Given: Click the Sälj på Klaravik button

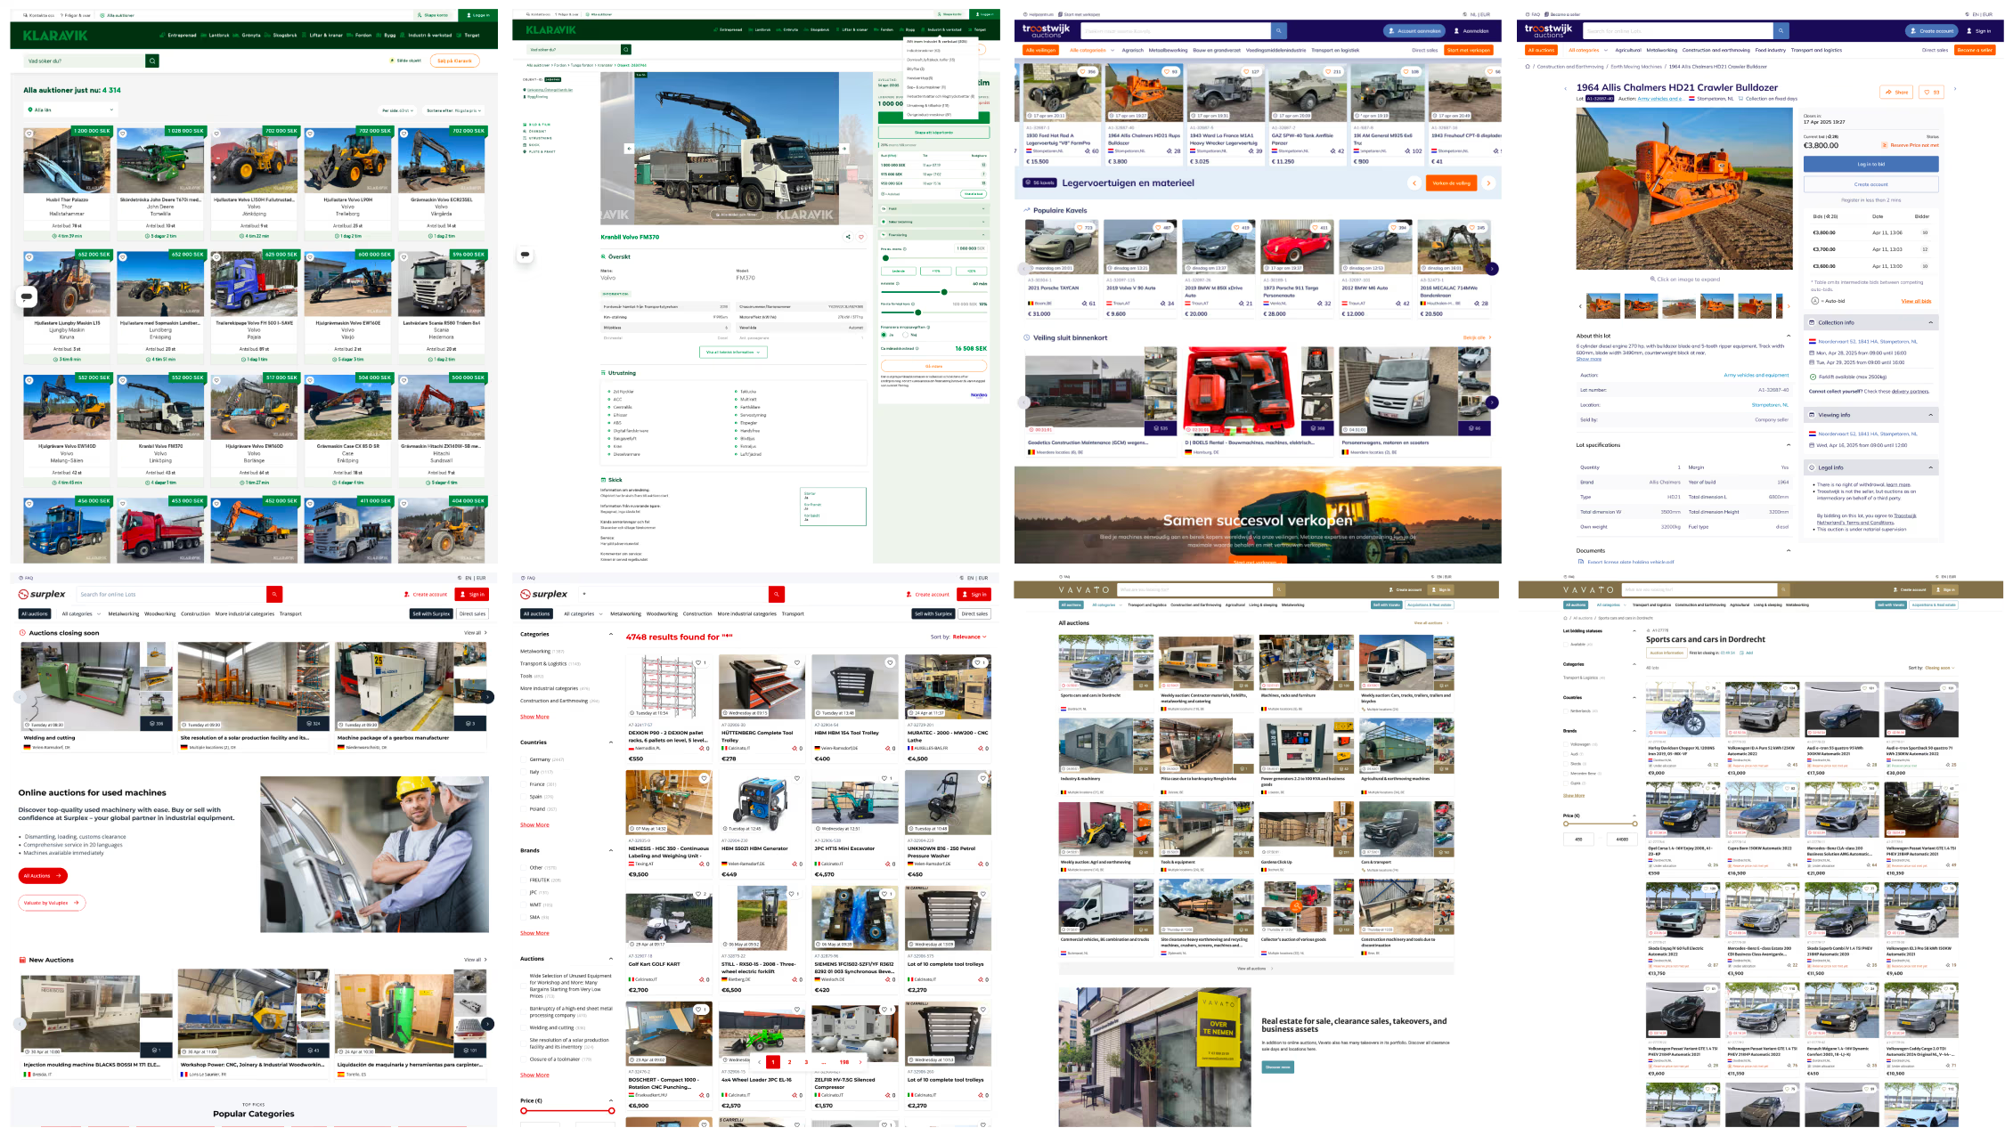Looking at the screenshot, I should (454, 61).
